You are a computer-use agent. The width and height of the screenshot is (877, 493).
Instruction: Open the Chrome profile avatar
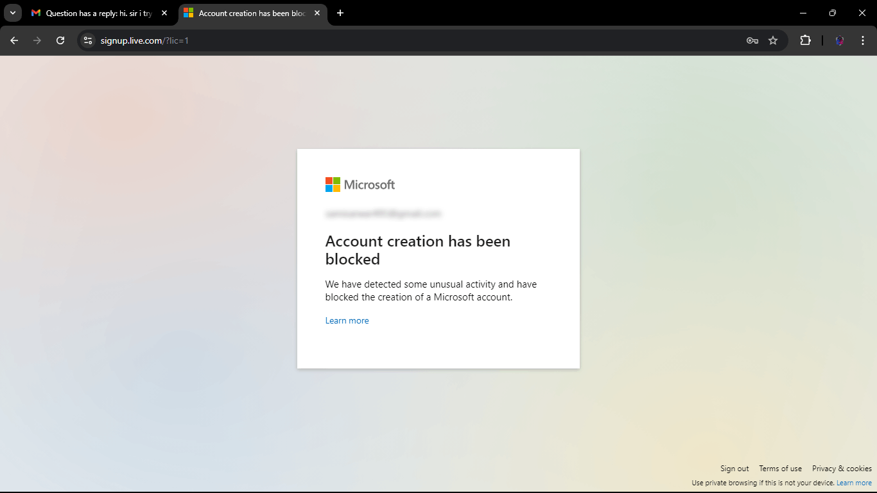point(840,40)
